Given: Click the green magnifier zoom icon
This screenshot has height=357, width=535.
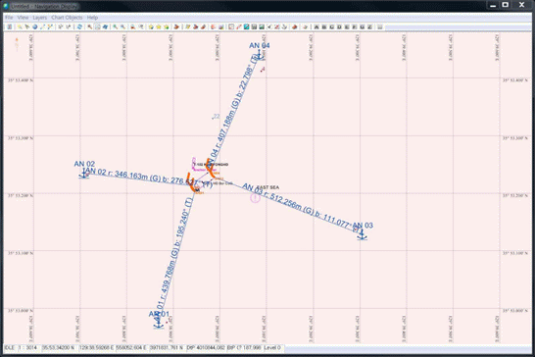Looking at the screenshot, I should 116,26.
